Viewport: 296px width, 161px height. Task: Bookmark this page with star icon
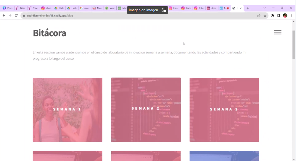265,16
